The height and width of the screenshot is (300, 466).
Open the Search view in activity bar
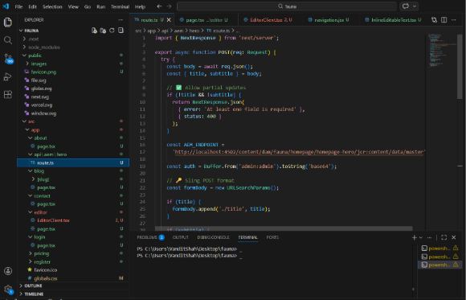(8, 40)
